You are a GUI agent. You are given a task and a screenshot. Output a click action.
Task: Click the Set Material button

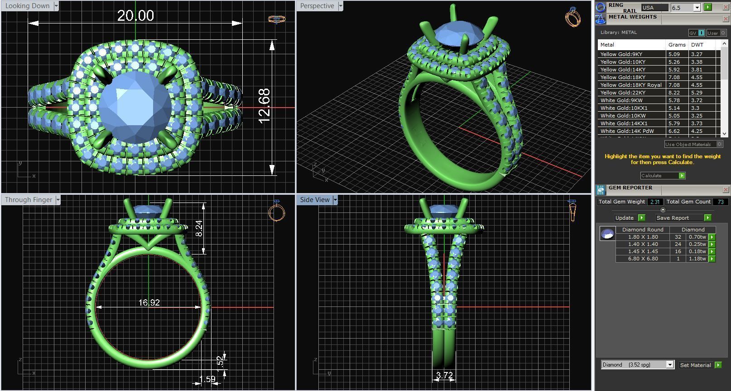click(695, 365)
